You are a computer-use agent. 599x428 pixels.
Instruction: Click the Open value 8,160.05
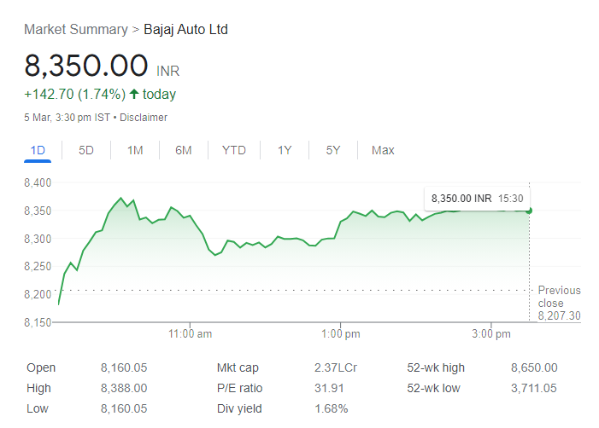(124, 367)
